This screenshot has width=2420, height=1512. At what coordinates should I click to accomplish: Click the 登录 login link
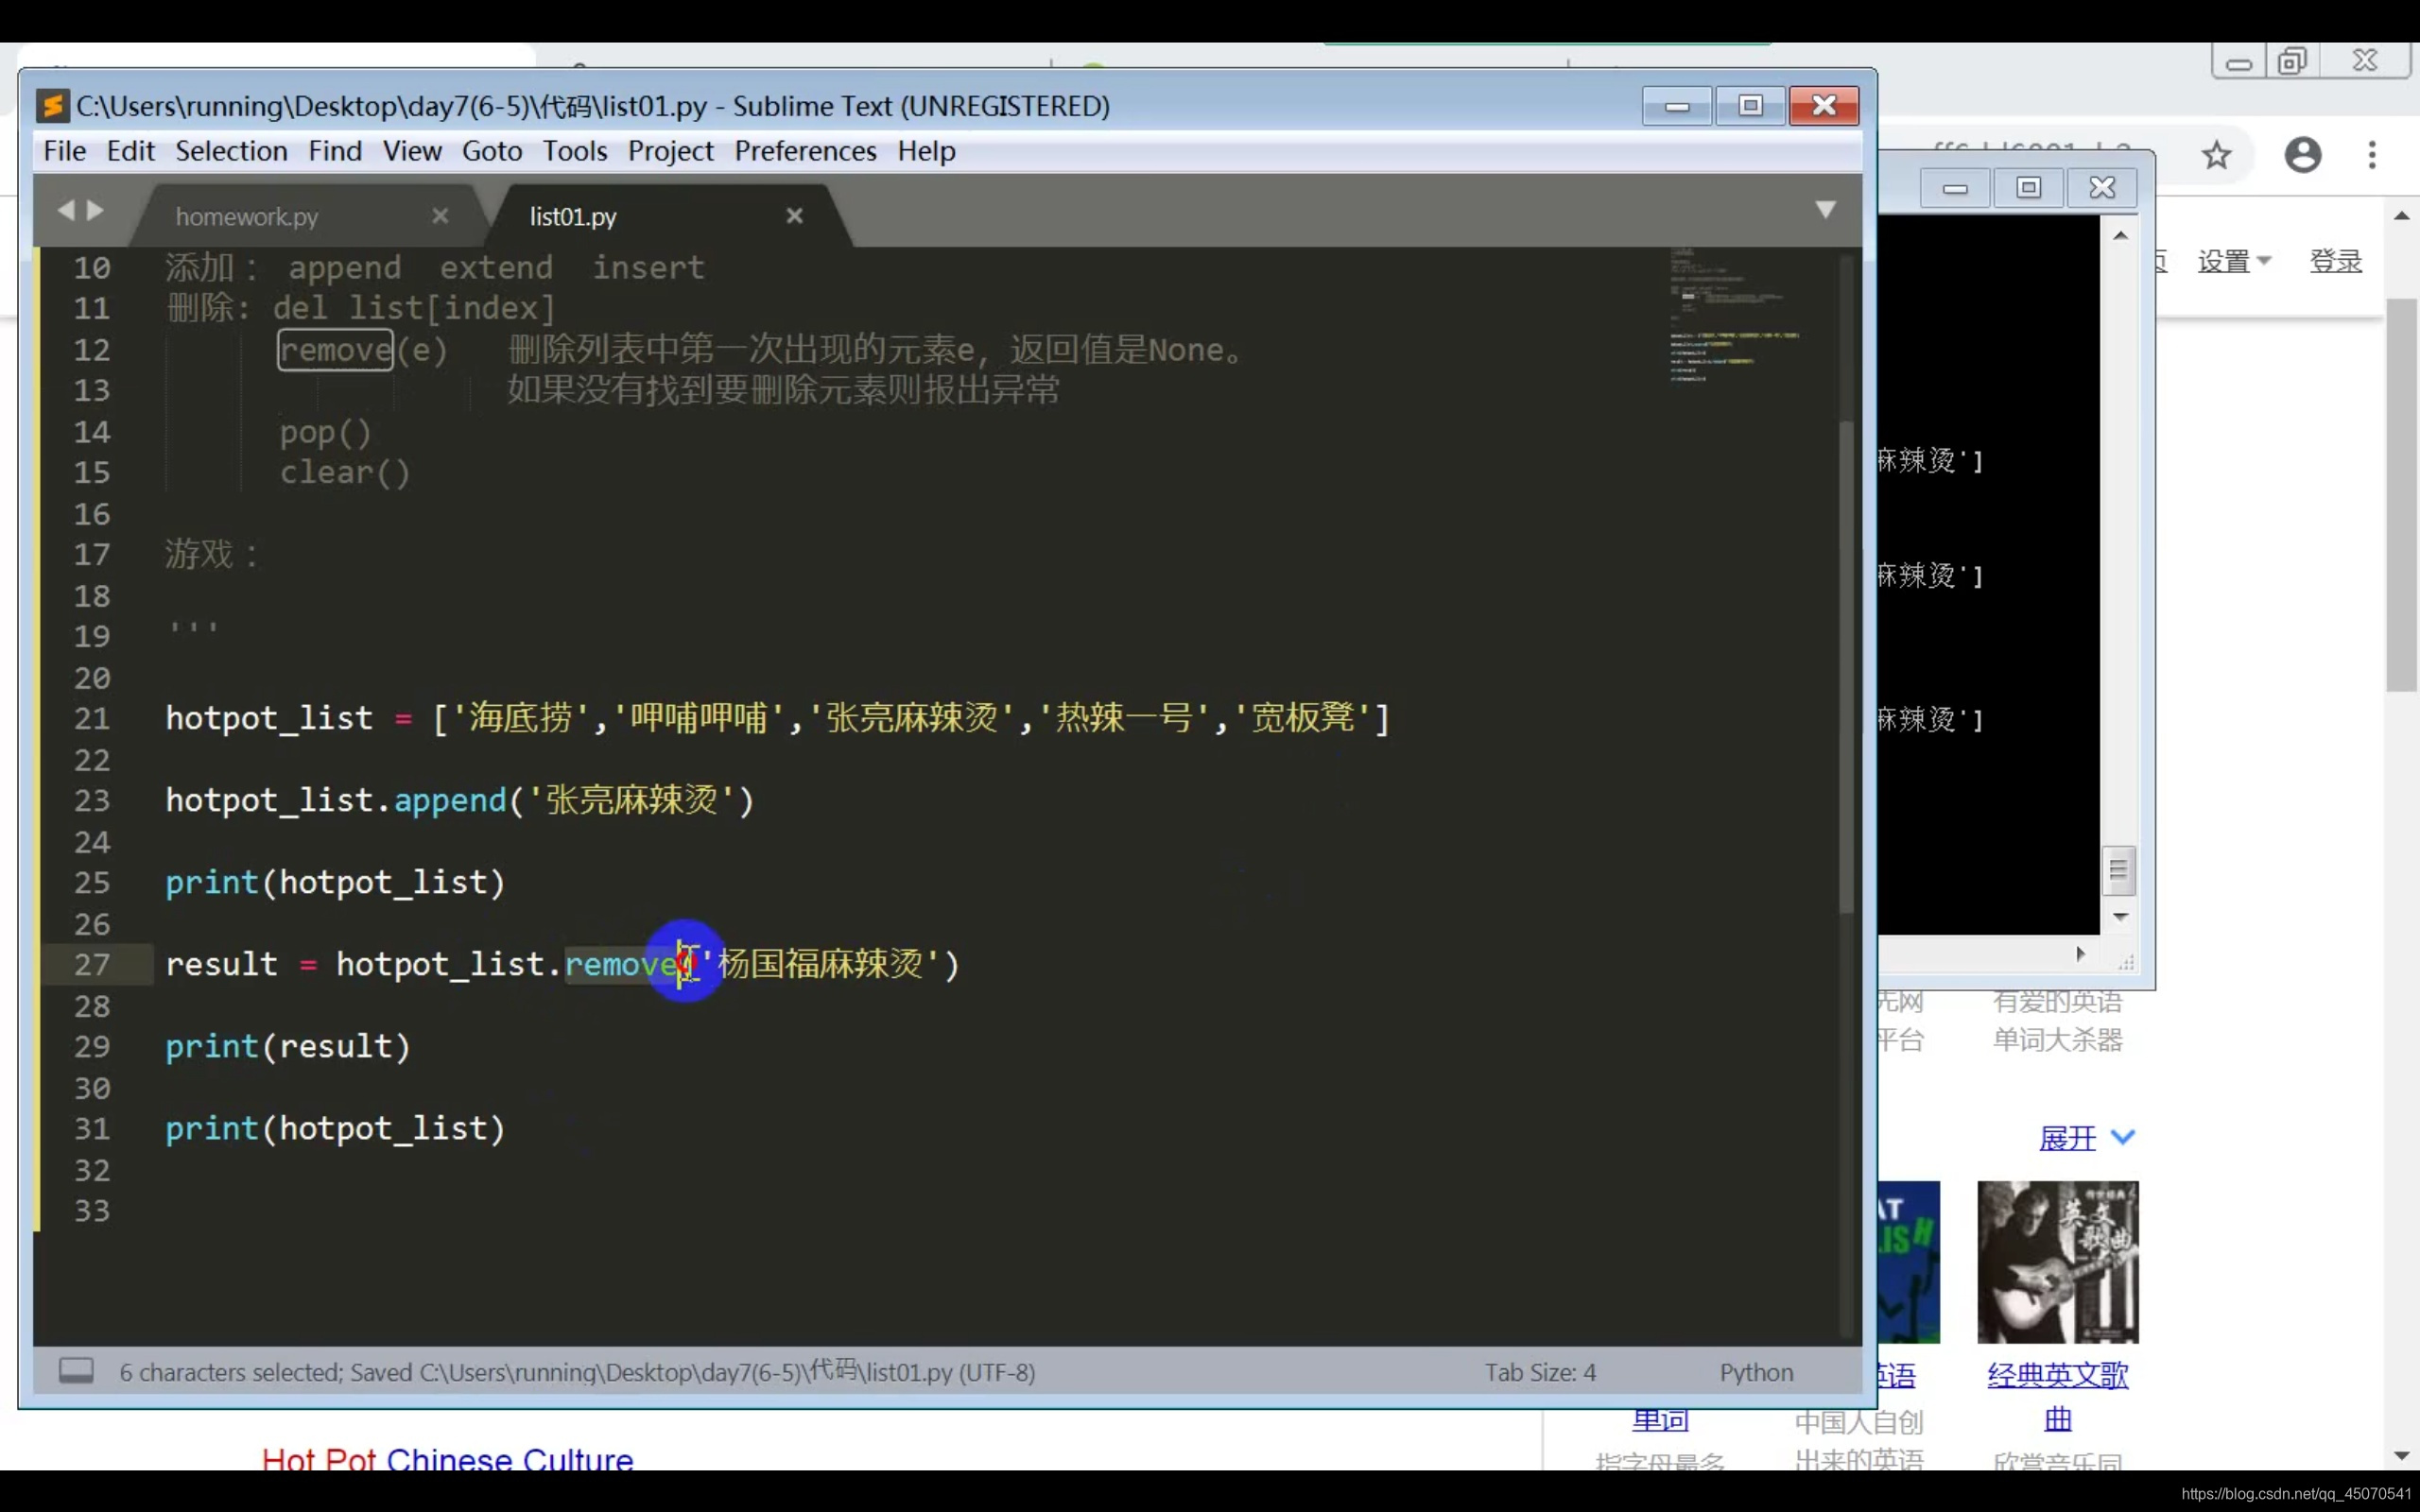pos(2335,262)
